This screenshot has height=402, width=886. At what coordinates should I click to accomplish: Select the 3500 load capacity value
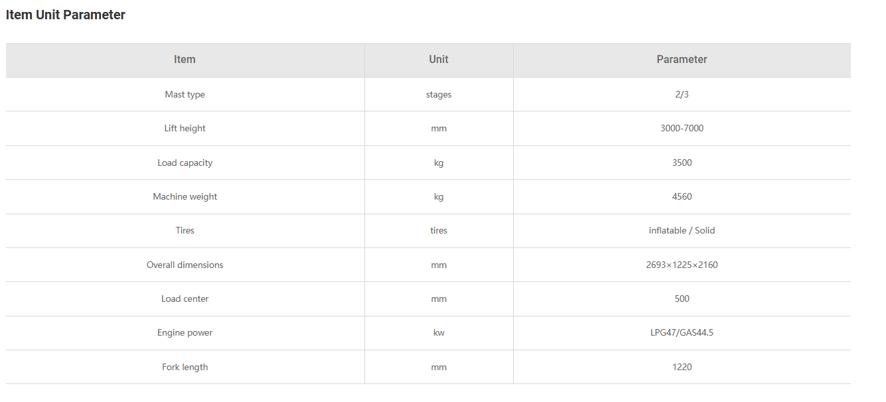point(682,163)
